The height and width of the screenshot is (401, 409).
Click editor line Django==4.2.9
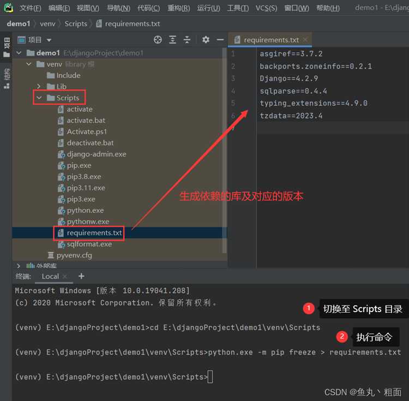click(x=288, y=79)
